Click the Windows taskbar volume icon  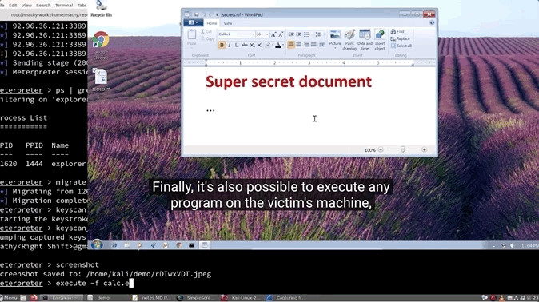click(x=512, y=245)
